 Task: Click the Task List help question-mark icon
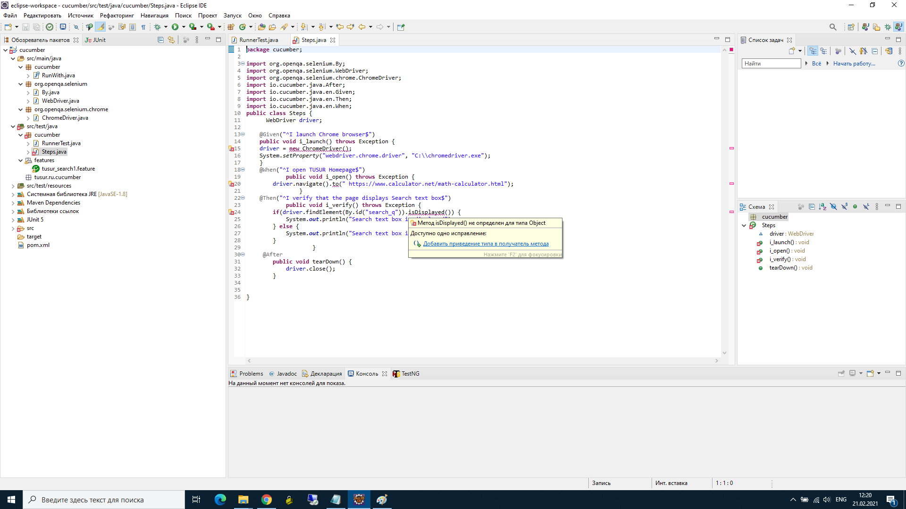[901, 63]
